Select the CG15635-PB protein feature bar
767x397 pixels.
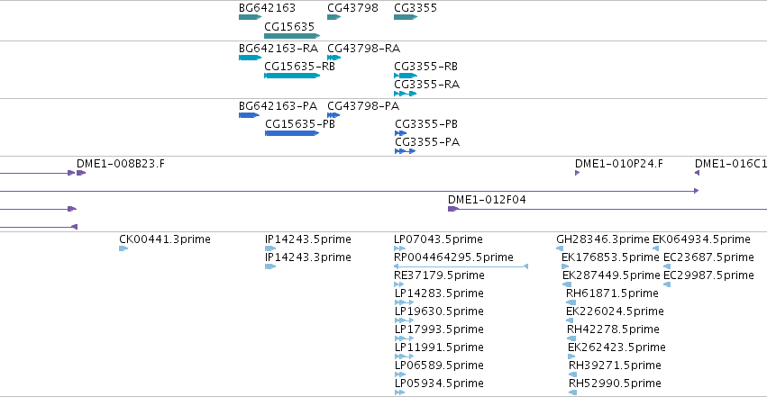click(x=292, y=133)
